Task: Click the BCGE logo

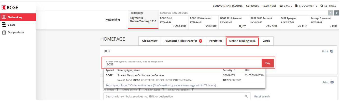Action: point(10,8)
